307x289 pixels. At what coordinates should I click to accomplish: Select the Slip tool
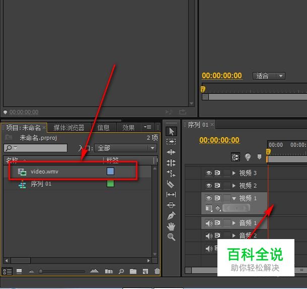pyautogui.click(x=171, y=195)
